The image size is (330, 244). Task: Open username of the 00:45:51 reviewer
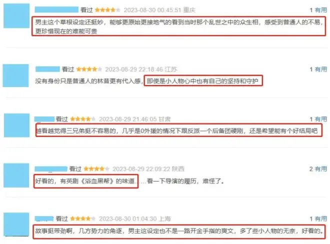click(x=56, y=9)
